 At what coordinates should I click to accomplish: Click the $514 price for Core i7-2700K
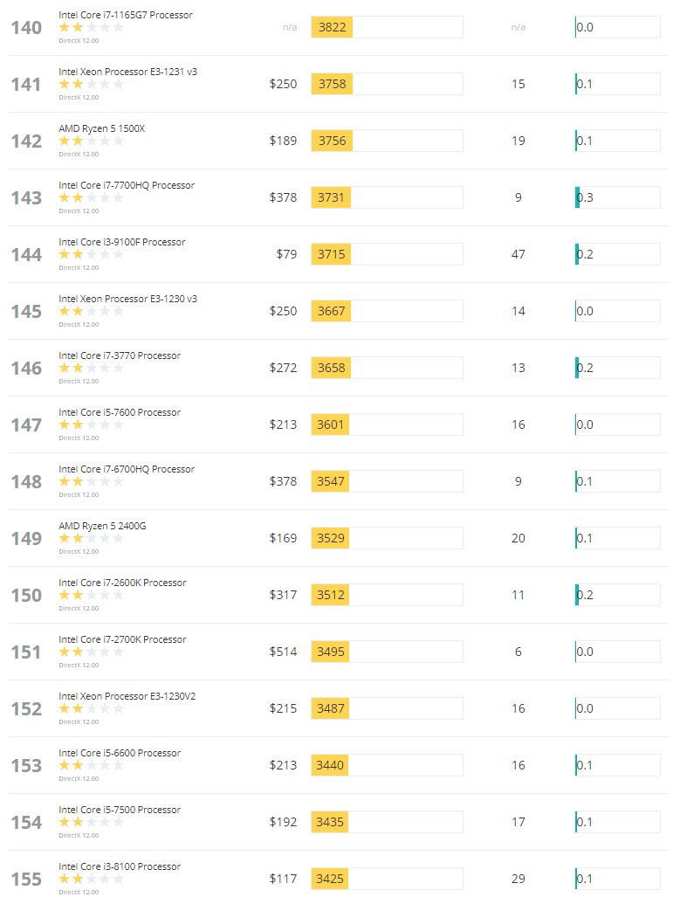coord(283,652)
